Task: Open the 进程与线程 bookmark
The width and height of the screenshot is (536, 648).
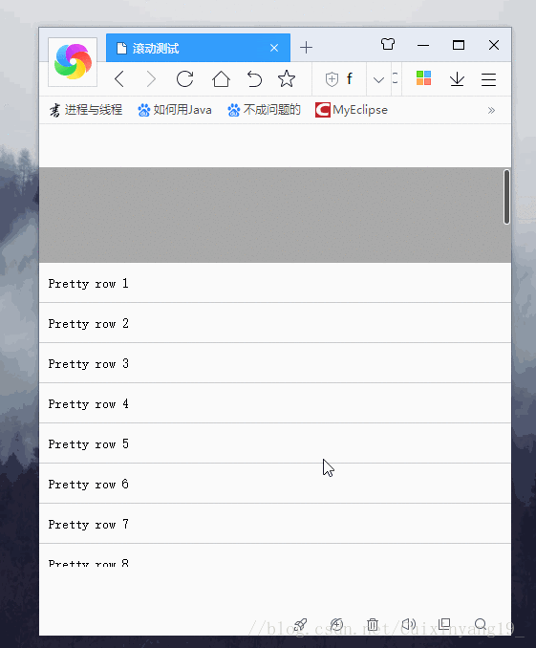Action: coord(86,110)
